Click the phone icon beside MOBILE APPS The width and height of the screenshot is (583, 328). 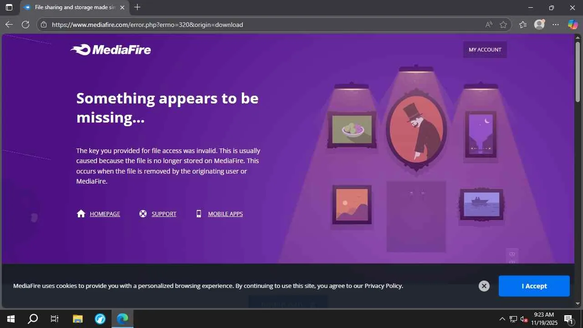coord(199,214)
